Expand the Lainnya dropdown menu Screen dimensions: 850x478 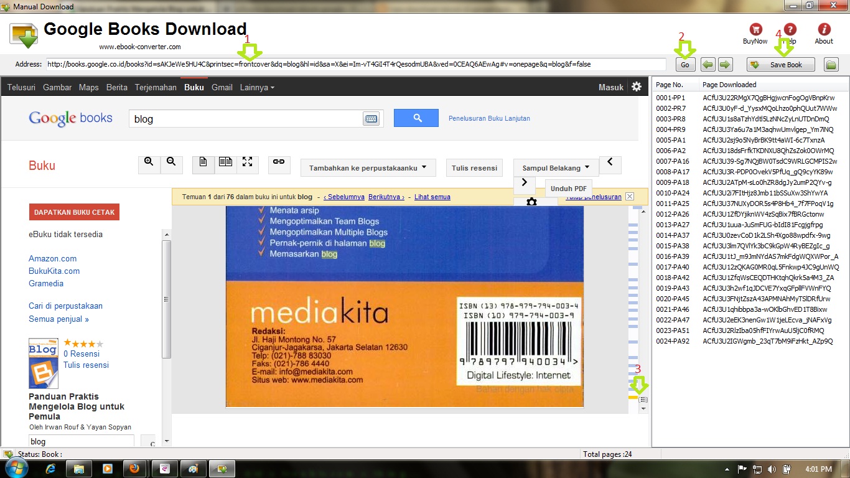point(257,87)
